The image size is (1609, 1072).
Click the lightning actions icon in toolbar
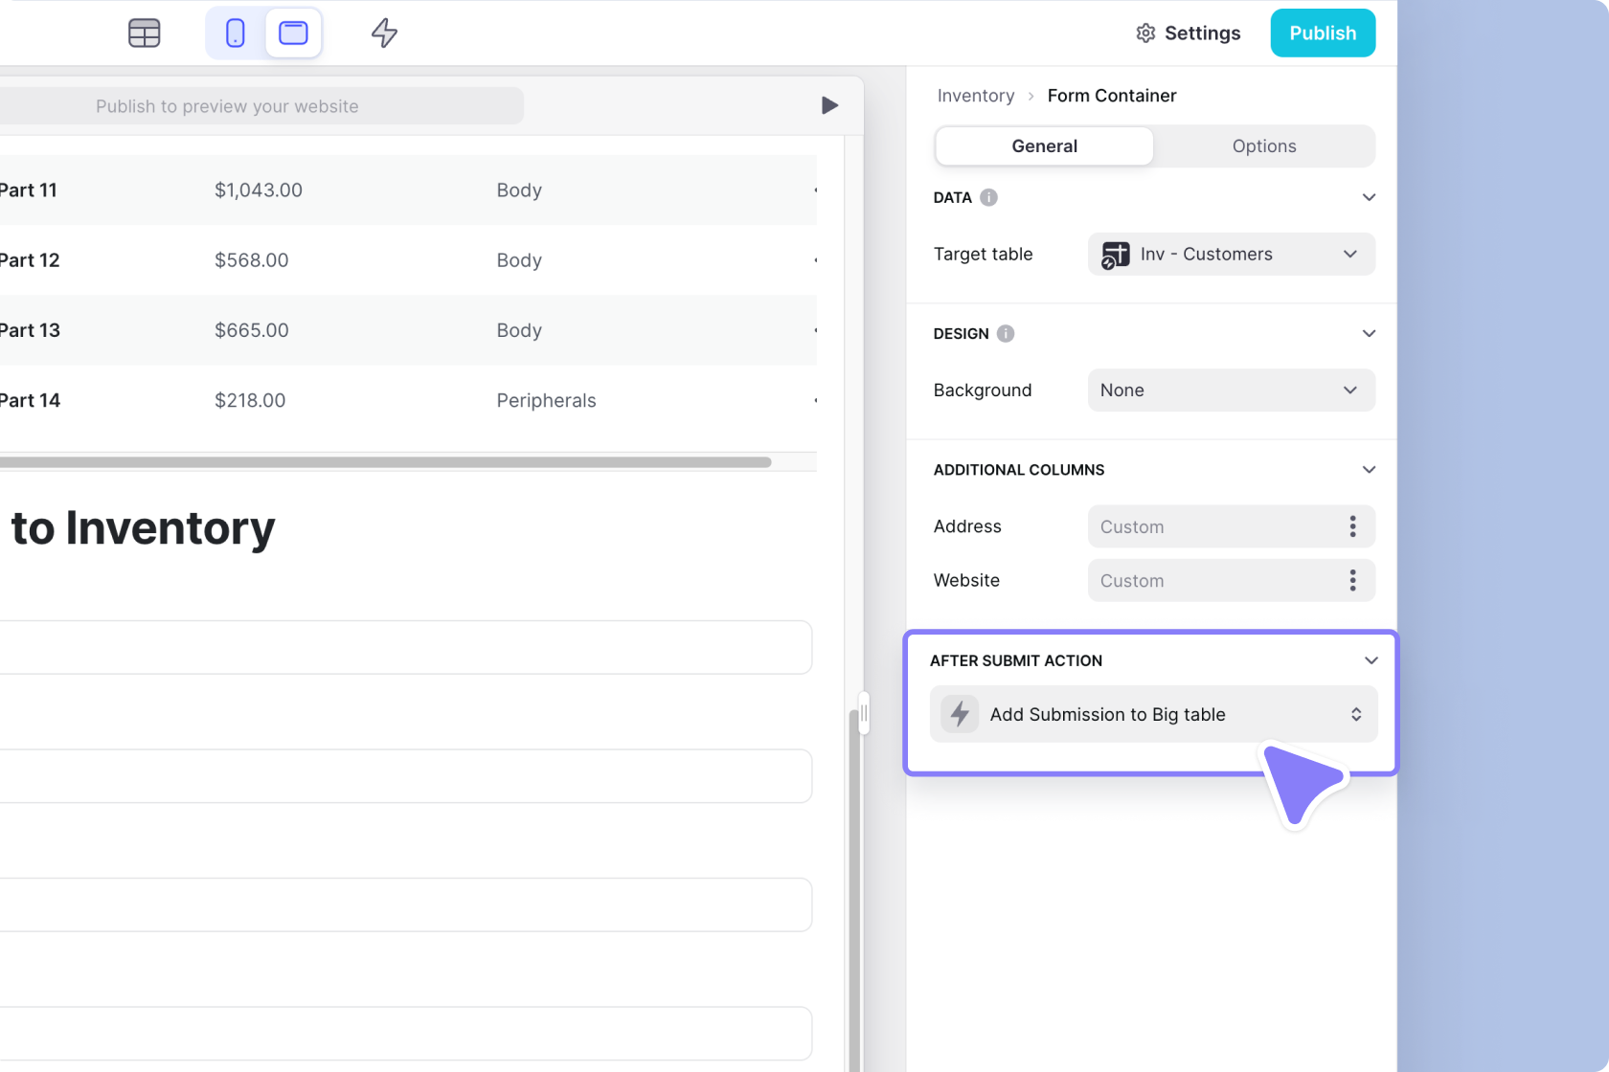coord(383,33)
